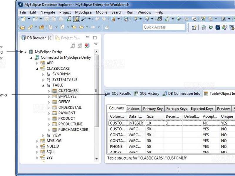Click the camera screenshot toolbar icon
The height and width of the screenshot is (176, 235).
pos(223,19)
